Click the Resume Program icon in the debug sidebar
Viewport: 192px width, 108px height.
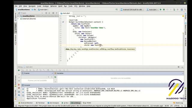pyautogui.click(x=19, y=74)
